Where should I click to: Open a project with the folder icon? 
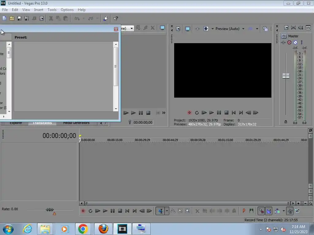pyautogui.click(x=12, y=18)
